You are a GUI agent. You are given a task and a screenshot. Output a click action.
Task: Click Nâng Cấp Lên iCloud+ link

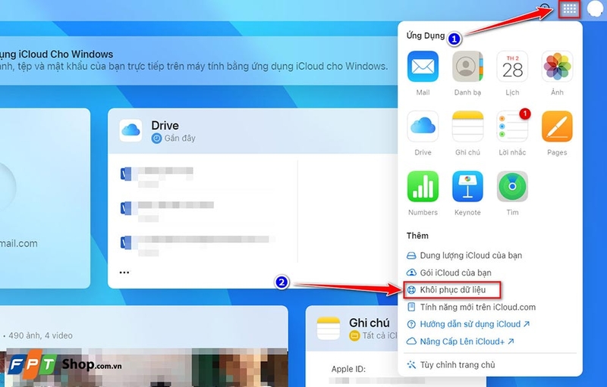(x=461, y=342)
